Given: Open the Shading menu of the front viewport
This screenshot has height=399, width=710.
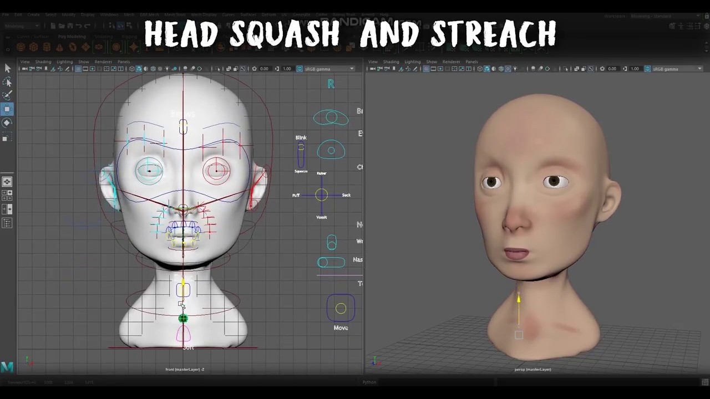Looking at the screenshot, I should tap(43, 62).
